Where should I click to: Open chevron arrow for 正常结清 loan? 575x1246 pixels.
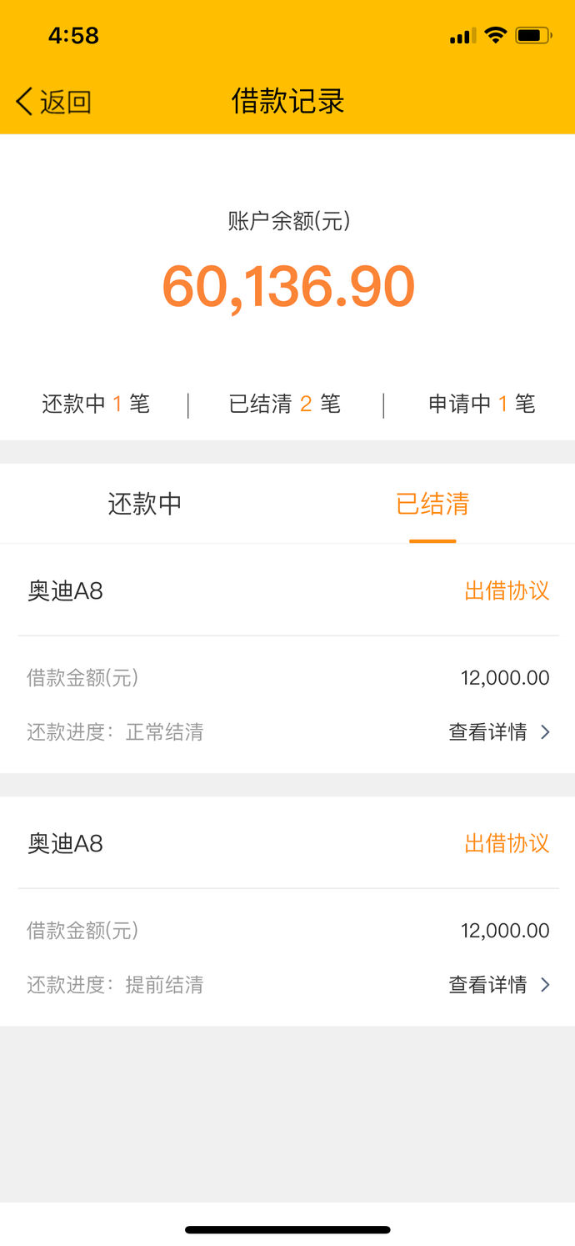pyautogui.click(x=545, y=732)
